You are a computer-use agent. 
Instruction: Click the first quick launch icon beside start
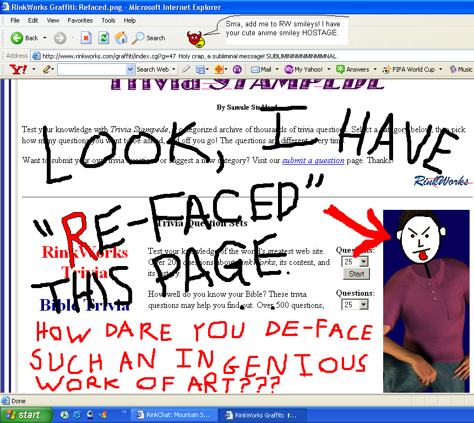tap(64, 415)
